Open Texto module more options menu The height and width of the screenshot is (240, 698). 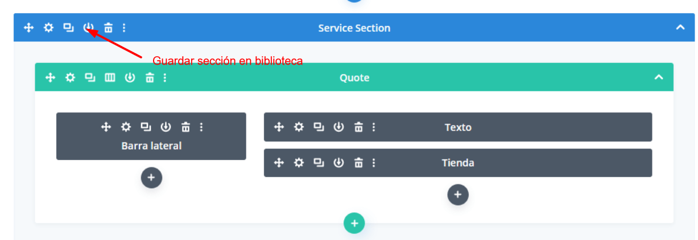(374, 127)
